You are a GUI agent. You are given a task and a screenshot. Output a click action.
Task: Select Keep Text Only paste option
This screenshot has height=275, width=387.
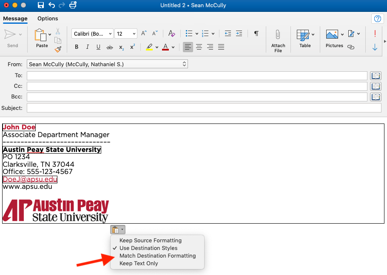coord(139,264)
